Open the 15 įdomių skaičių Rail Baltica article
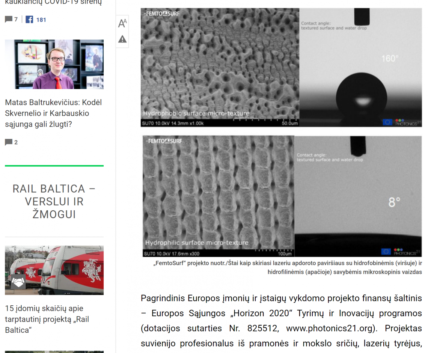Screen dimensions: 428x353 click(47, 319)
